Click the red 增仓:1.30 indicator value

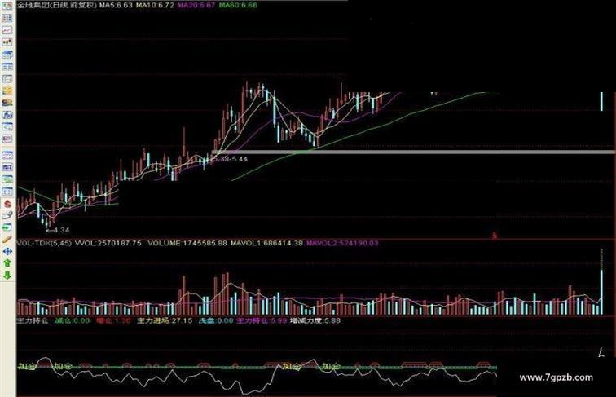pyautogui.click(x=113, y=320)
